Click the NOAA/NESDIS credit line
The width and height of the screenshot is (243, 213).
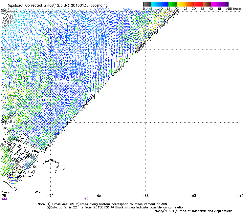coord(193,211)
